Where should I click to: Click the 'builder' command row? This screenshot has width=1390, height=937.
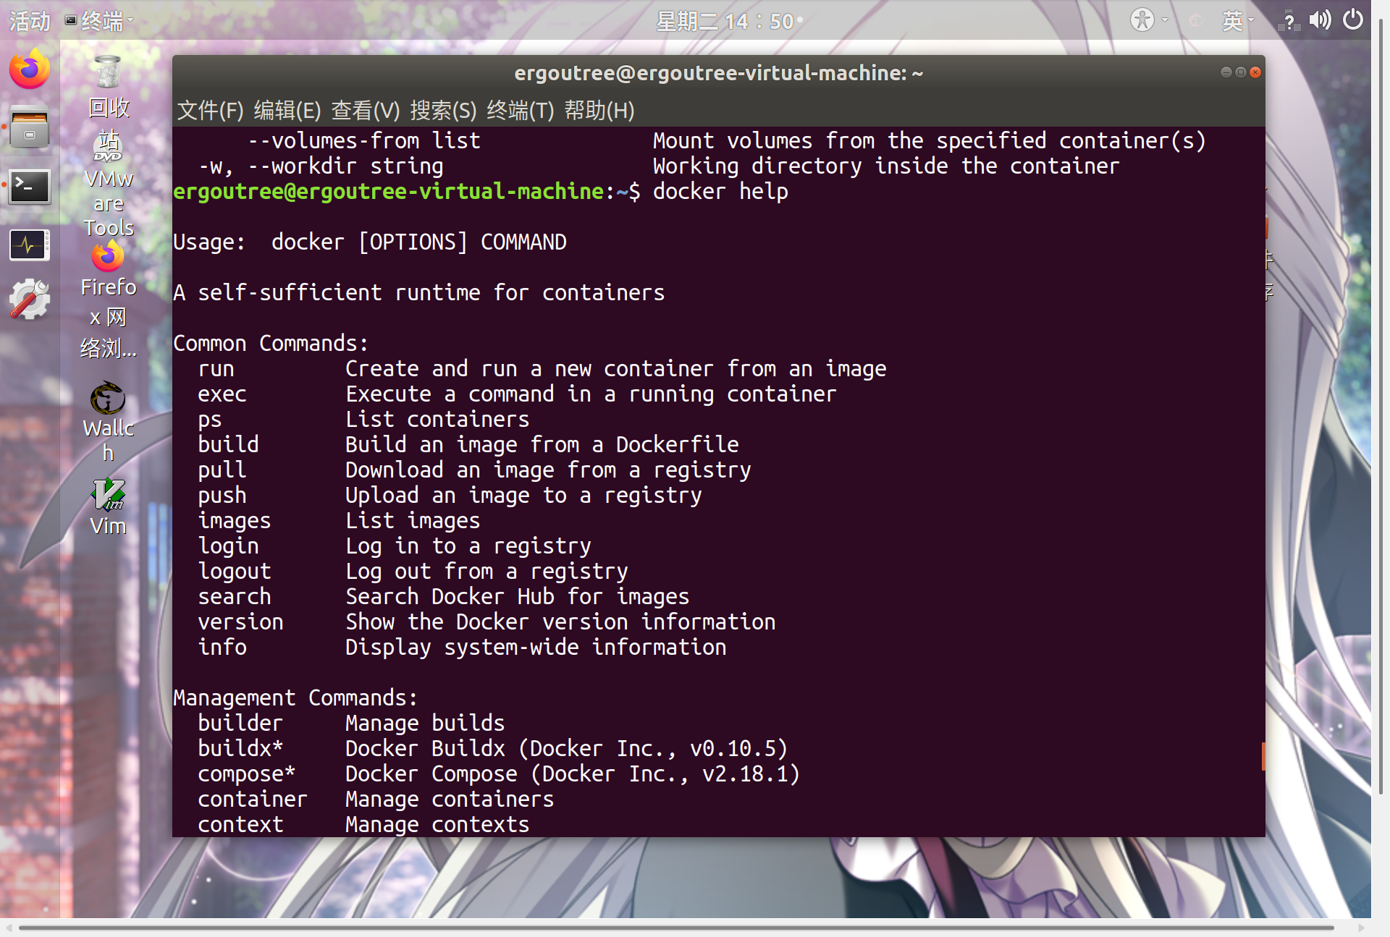pos(351,724)
